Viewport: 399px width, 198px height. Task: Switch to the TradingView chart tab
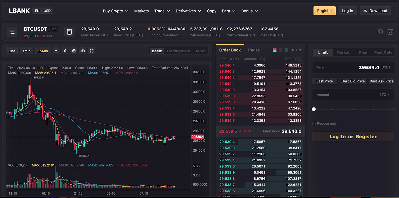click(x=178, y=51)
